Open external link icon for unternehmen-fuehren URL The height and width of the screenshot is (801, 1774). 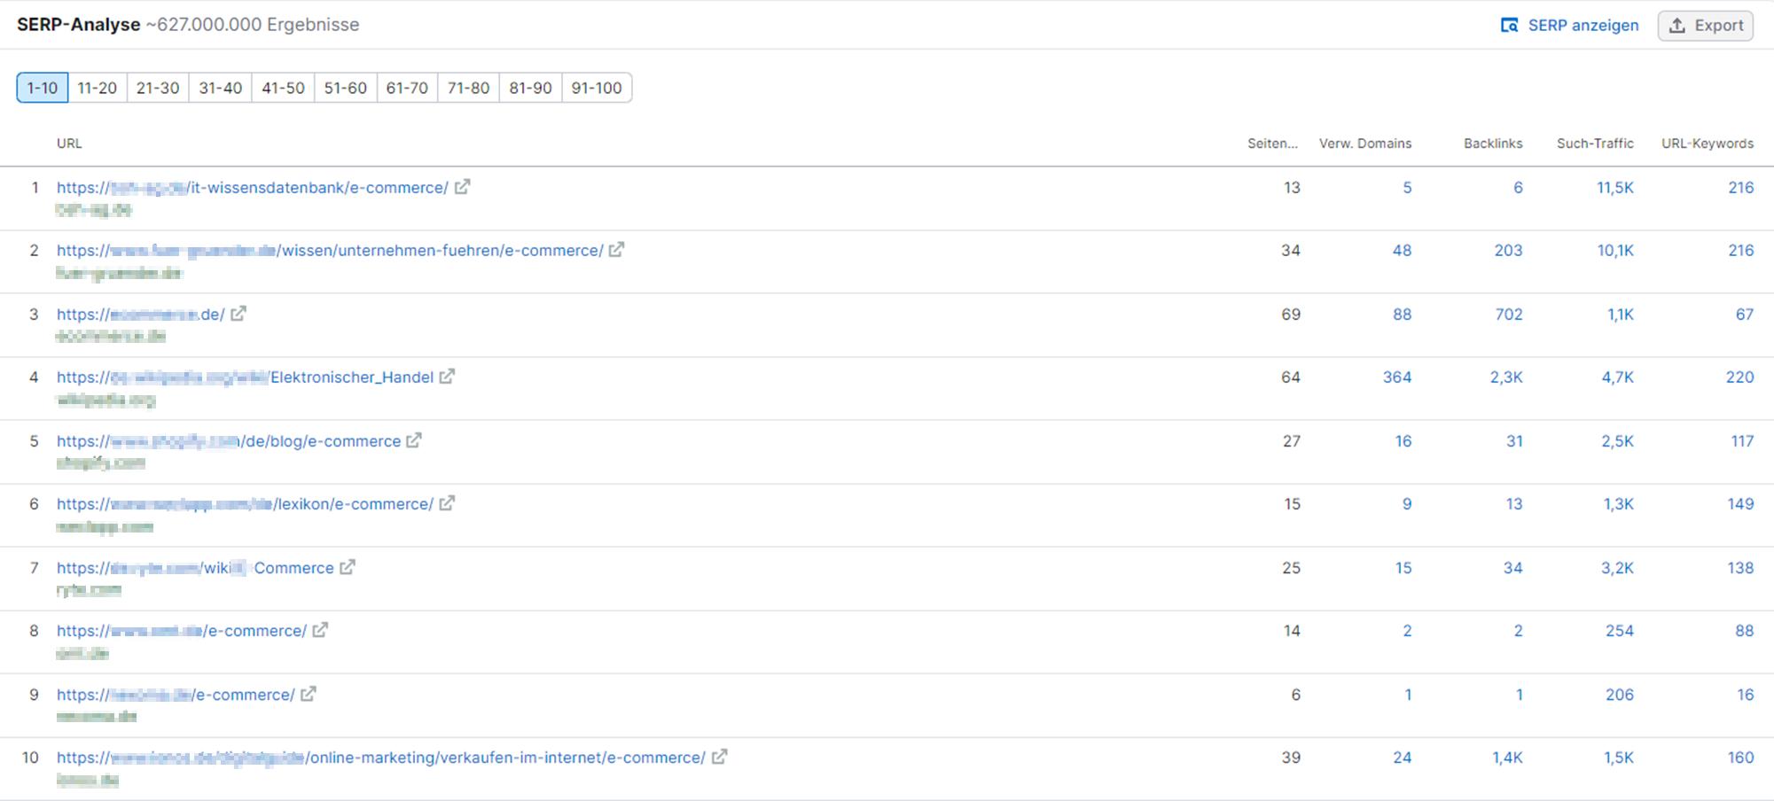pos(616,250)
